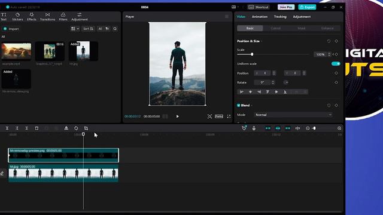Select the first landscape video thumbnail
This screenshot has width=383, height=215.
click(x=16, y=51)
